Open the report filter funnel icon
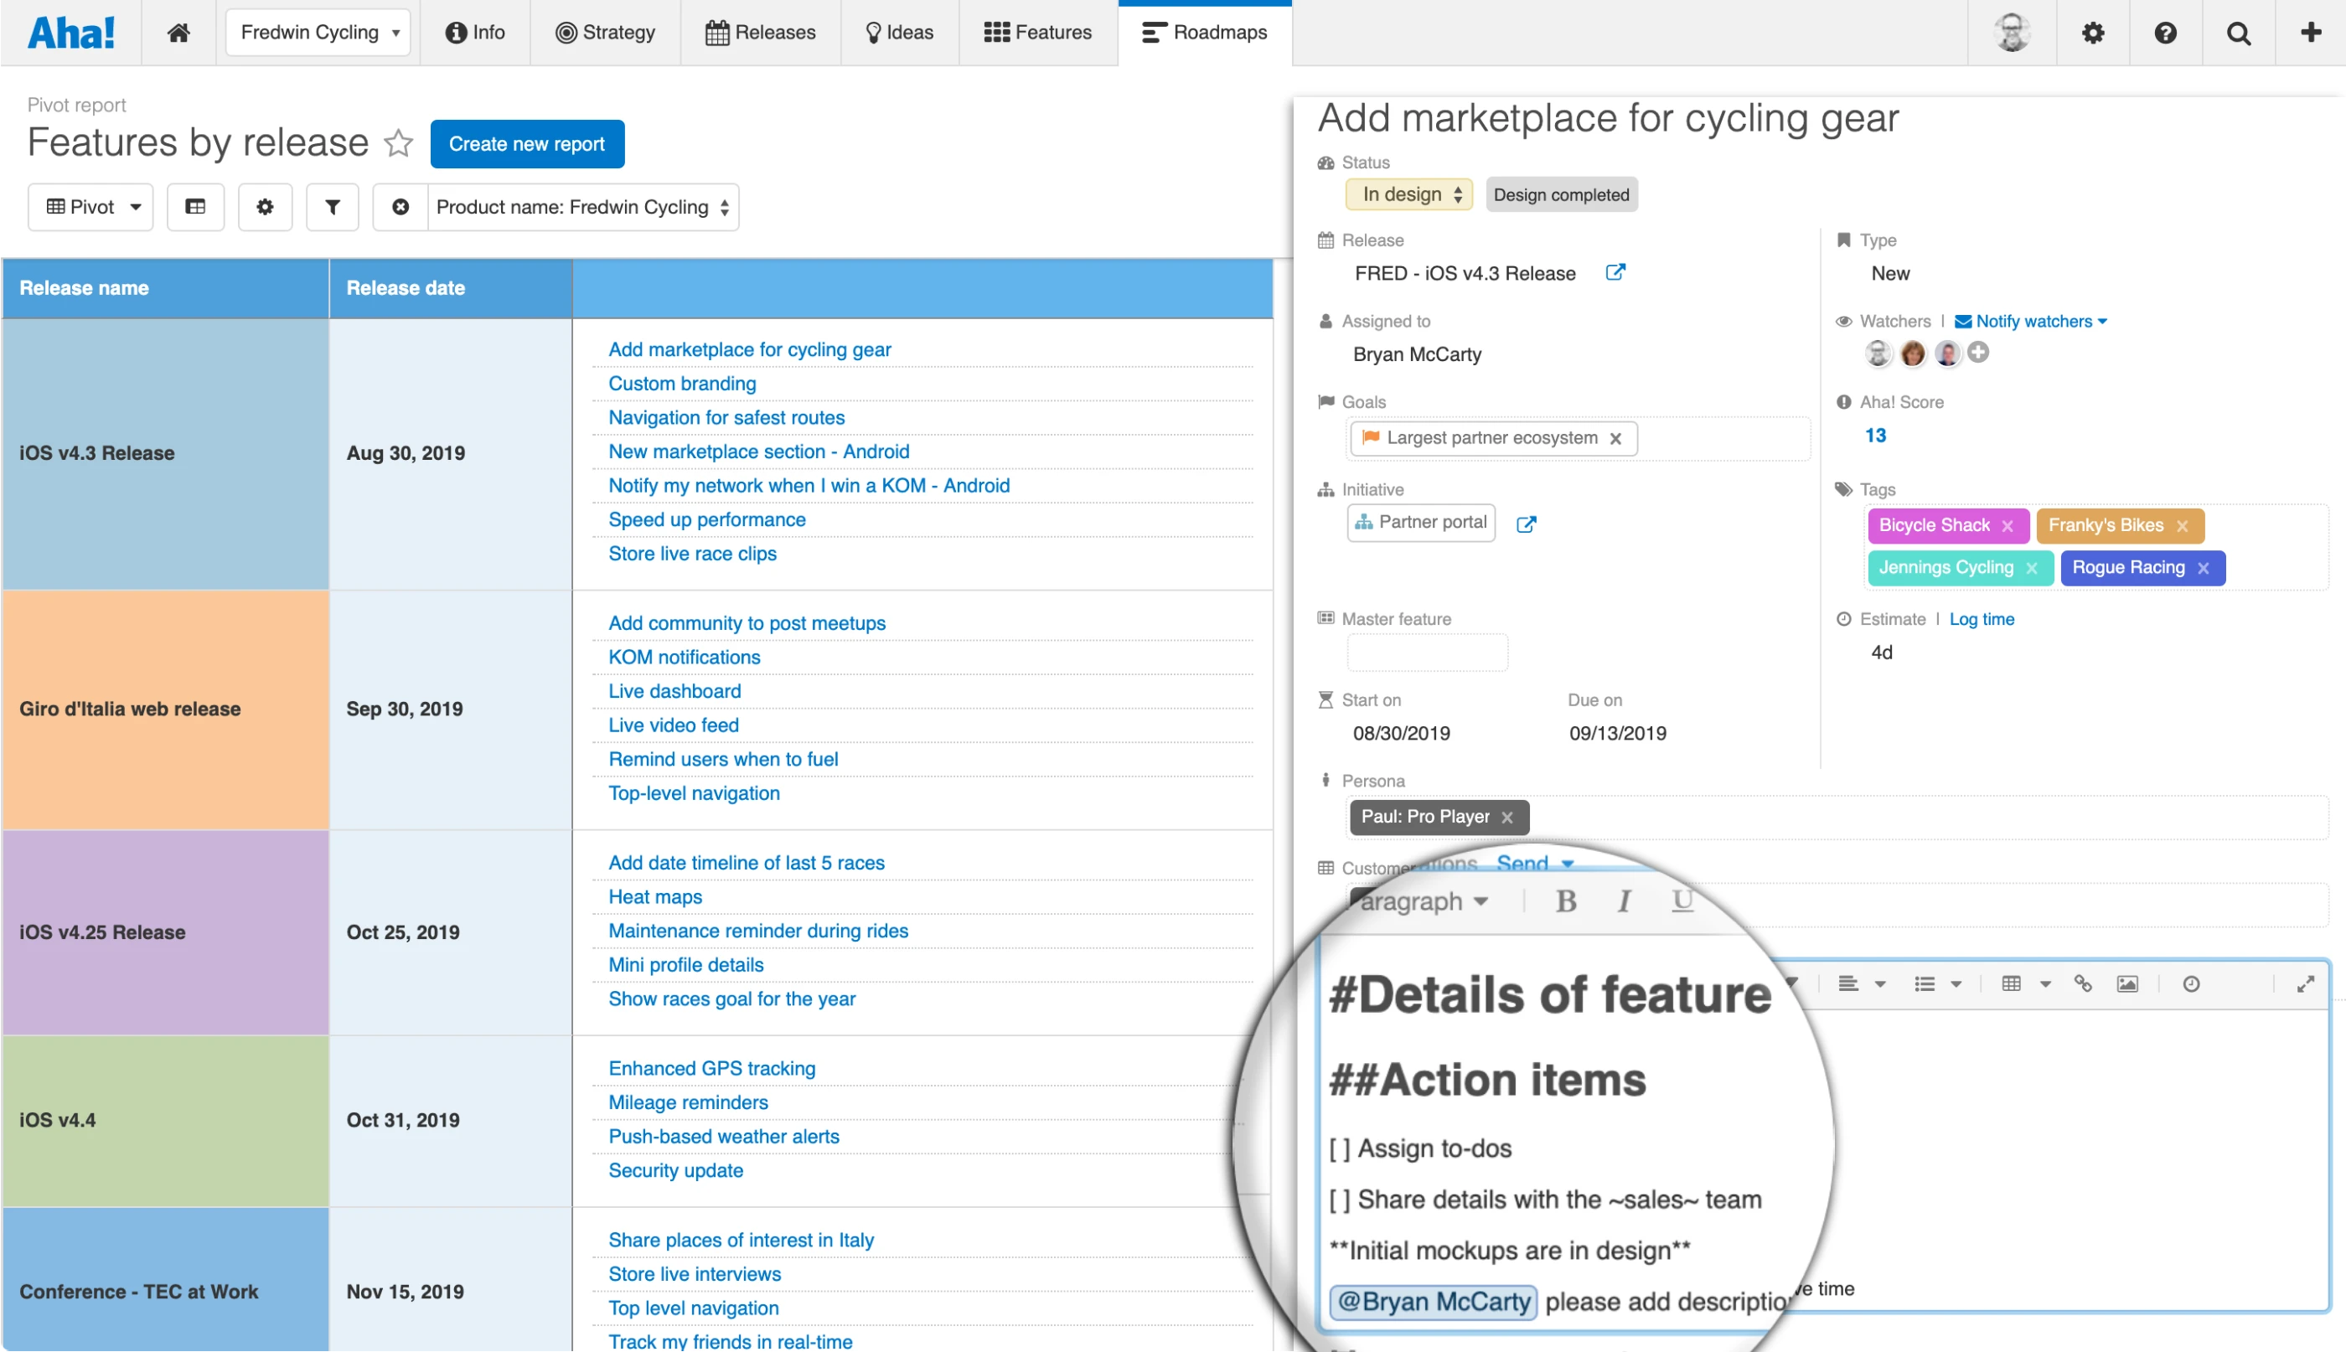 [x=332, y=207]
